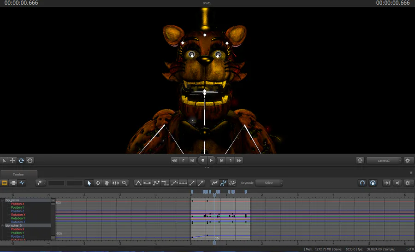Apply the stepped tangent icon
Screen dimensions: 415x252
coord(165,183)
